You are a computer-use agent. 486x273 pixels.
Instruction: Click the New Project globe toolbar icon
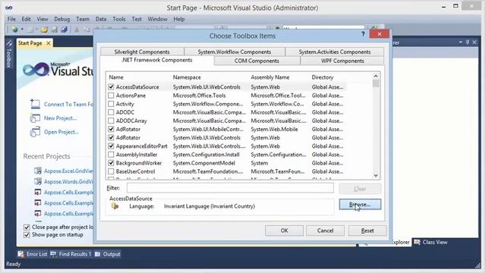15,30
